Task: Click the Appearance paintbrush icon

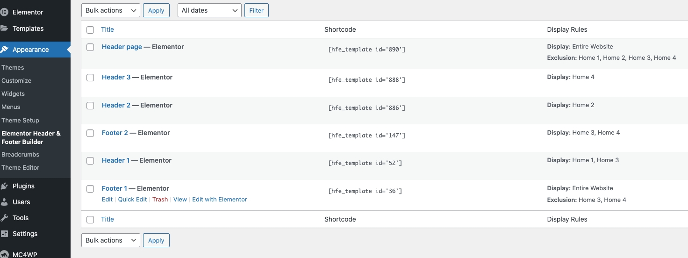Action: [4, 50]
